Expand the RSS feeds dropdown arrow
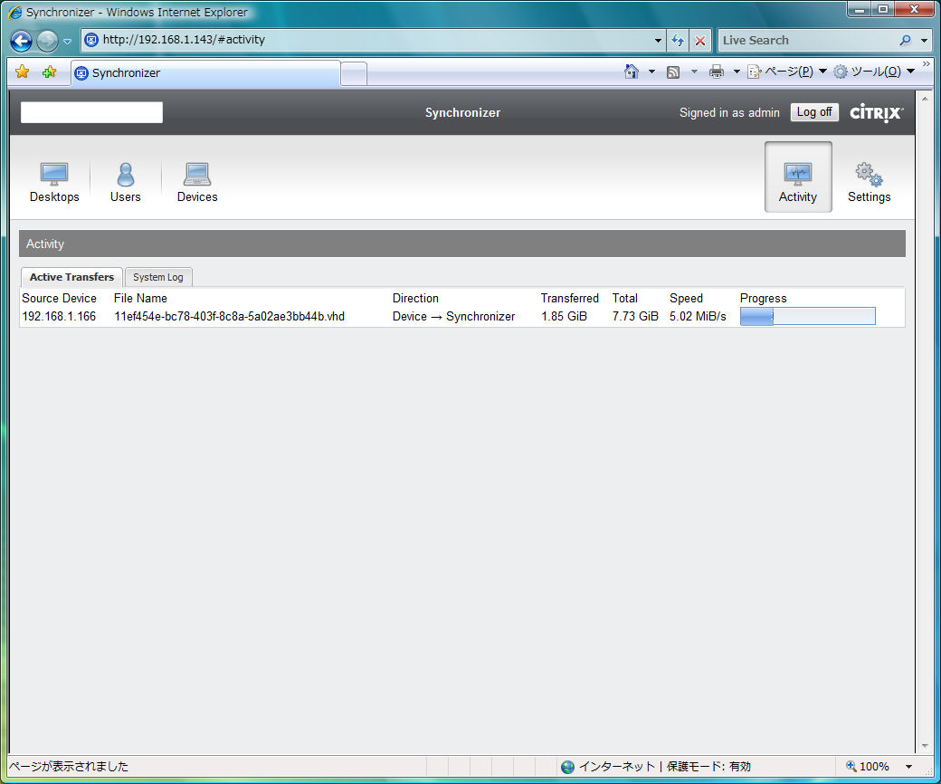The width and height of the screenshot is (941, 784). 694,72
